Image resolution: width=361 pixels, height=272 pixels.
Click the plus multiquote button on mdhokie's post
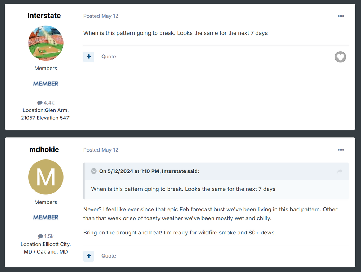coord(89,256)
